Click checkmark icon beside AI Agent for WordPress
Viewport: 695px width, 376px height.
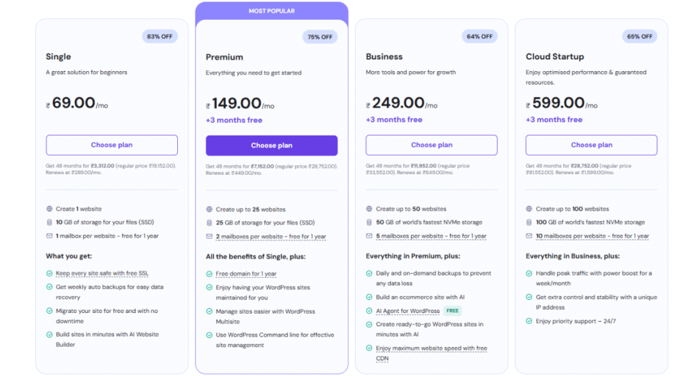point(369,311)
